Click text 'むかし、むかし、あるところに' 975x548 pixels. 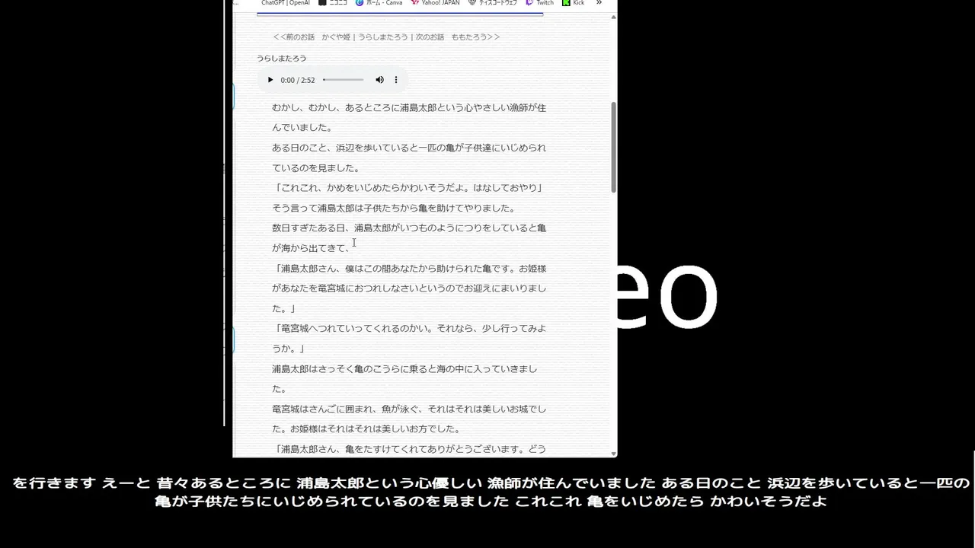tap(335, 107)
